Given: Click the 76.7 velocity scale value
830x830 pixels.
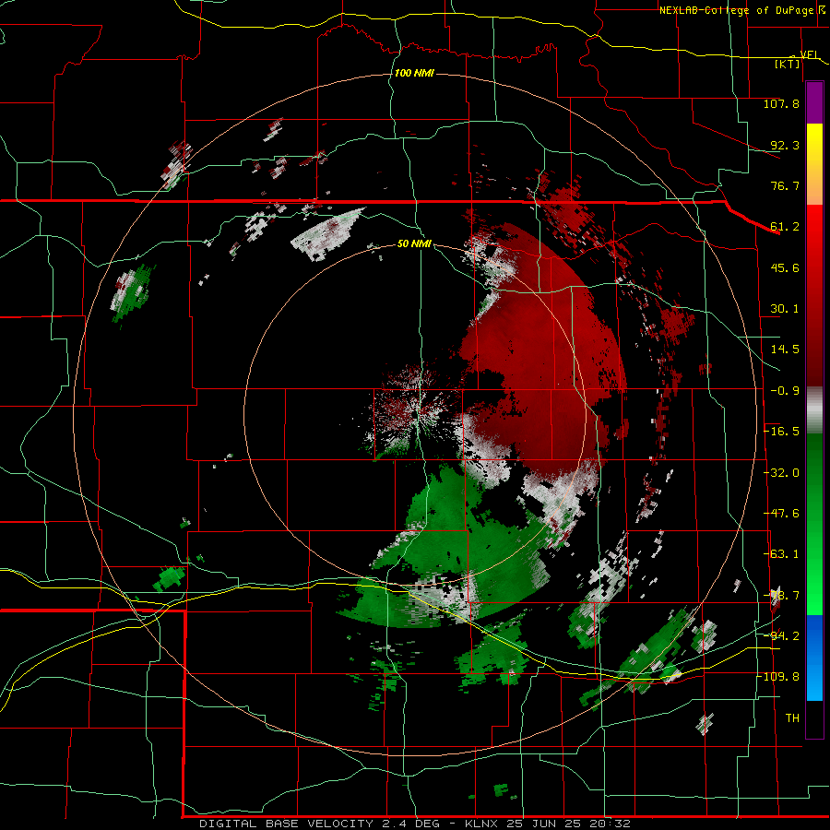Looking at the screenshot, I should click(785, 185).
